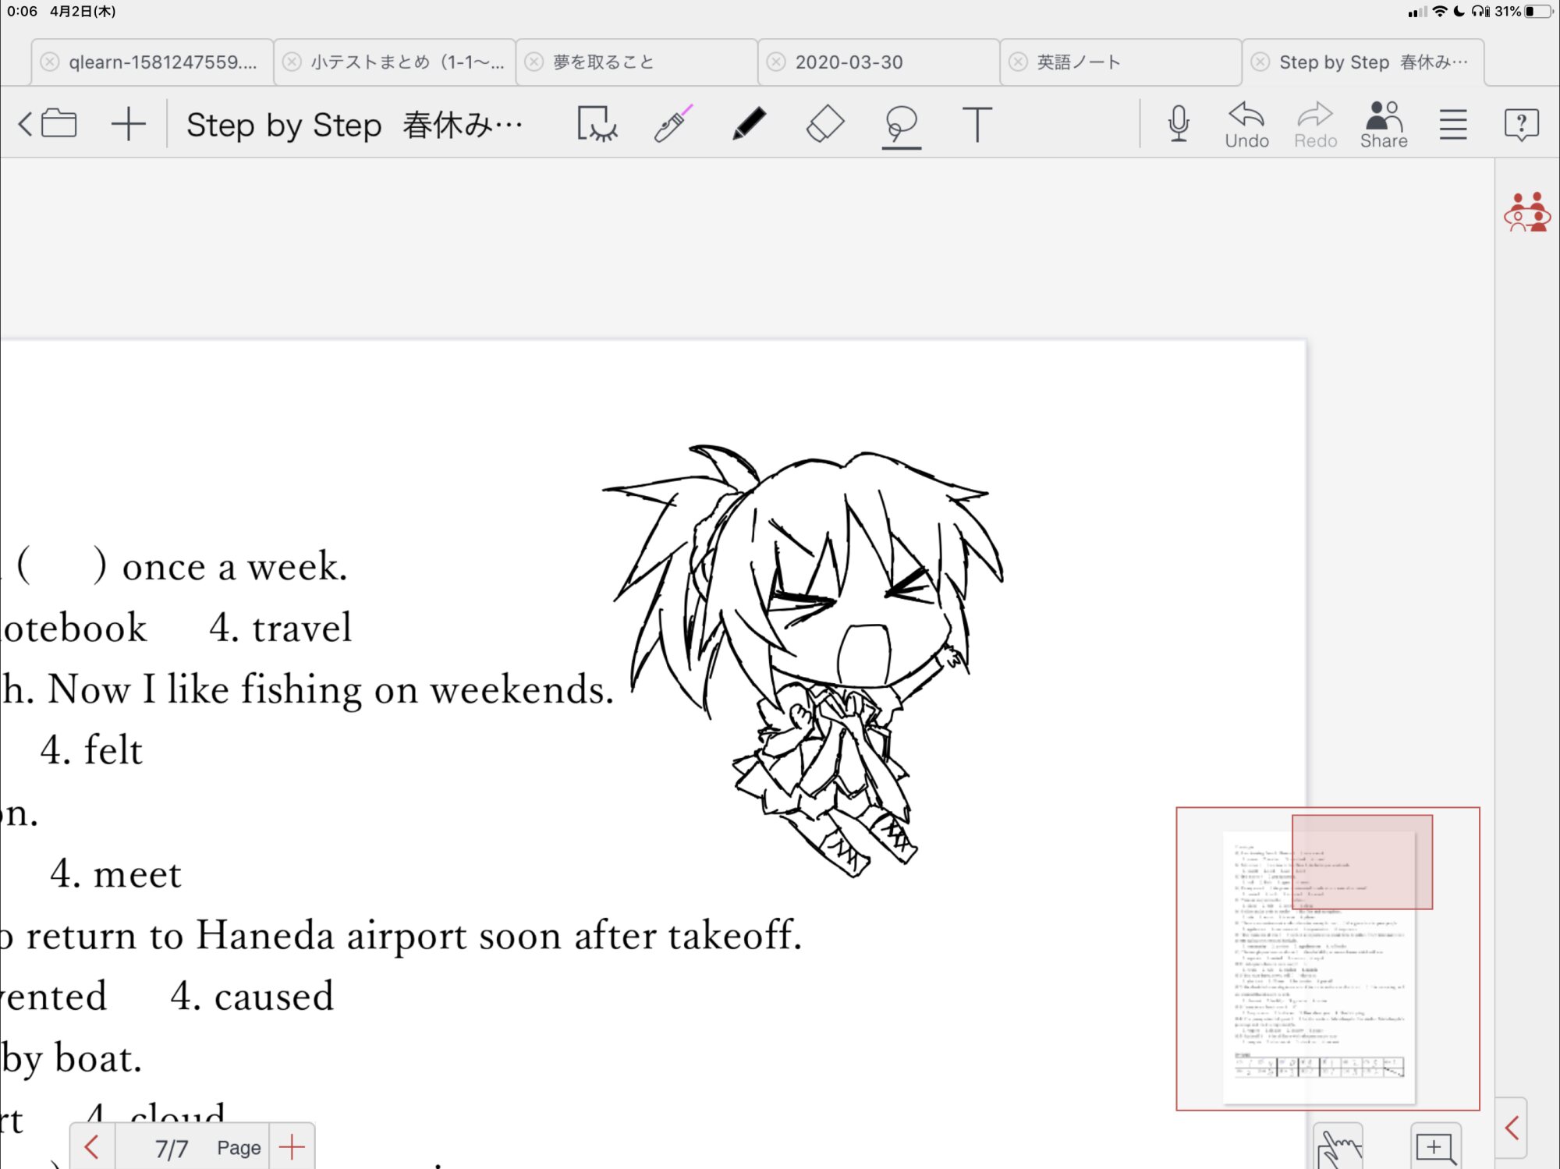Viewport: 1560px width, 1169px height.
Task: Expand the right side panel arrow
Action: point(1512,1128)
